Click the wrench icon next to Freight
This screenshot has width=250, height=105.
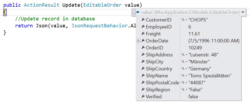click(143, 34)
